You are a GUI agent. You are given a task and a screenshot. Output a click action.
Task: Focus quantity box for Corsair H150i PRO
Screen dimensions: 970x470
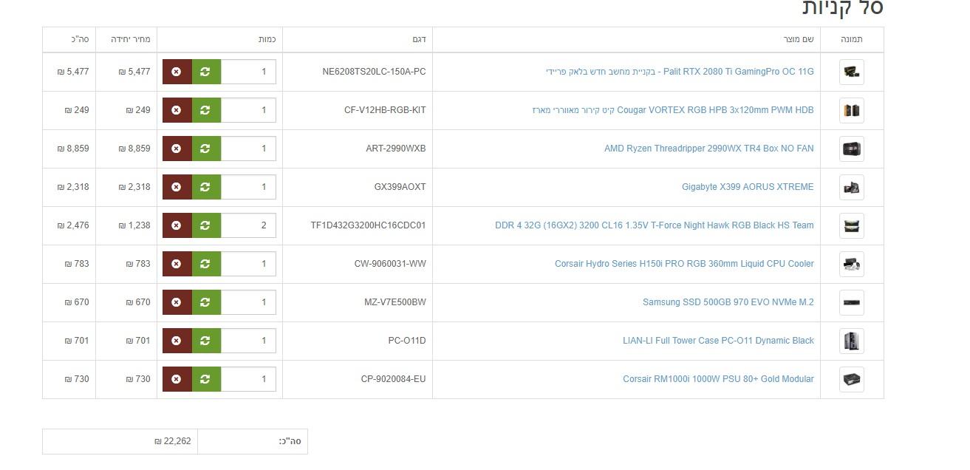click(248, 264)
